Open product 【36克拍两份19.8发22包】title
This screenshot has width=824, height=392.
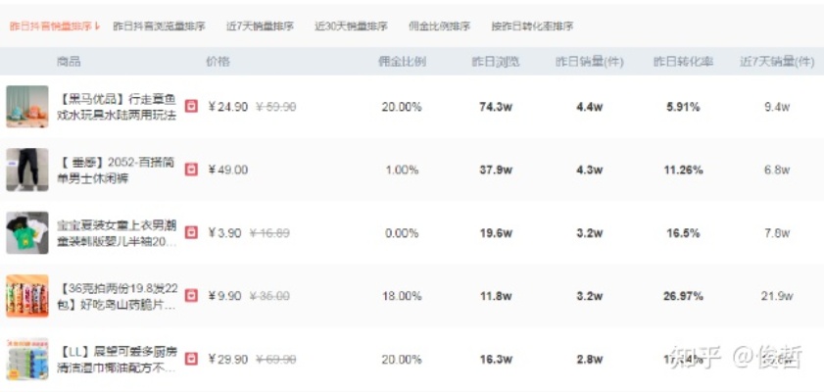coord(117,296)
